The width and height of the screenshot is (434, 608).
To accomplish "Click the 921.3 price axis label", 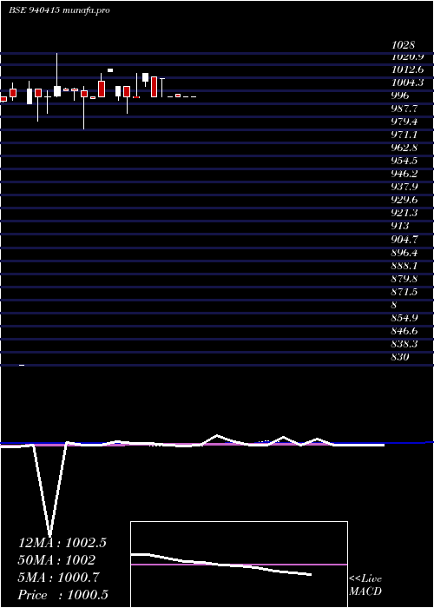I will click(x=404, y=214).
